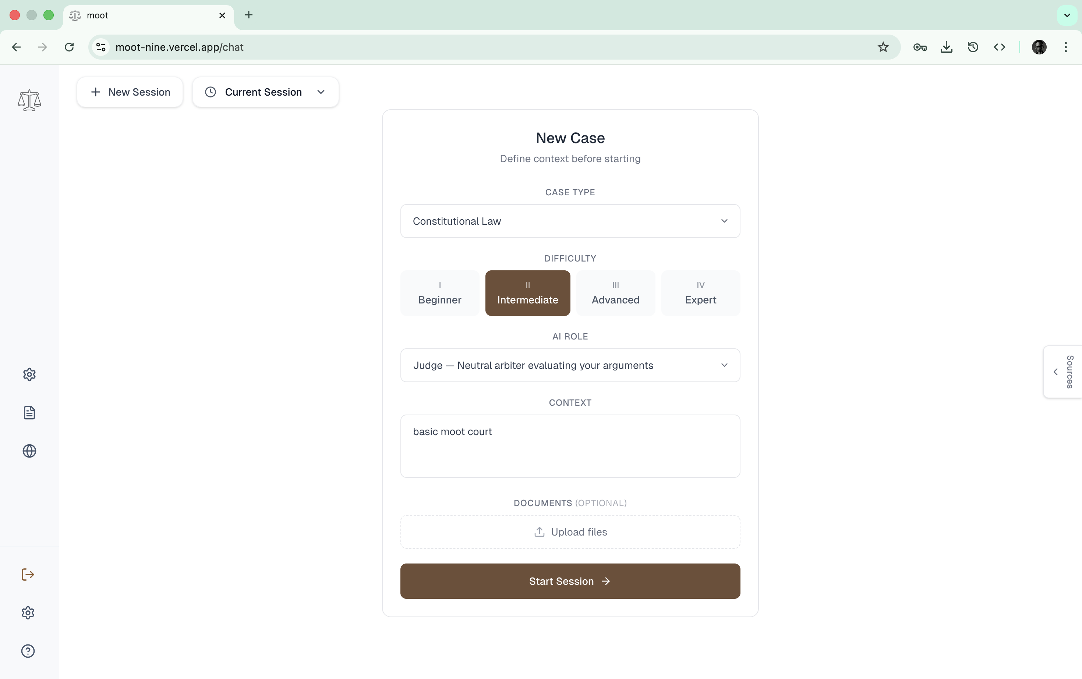Click into the Context text field
The image size is (1082, 679).
(x=570, y=445)
